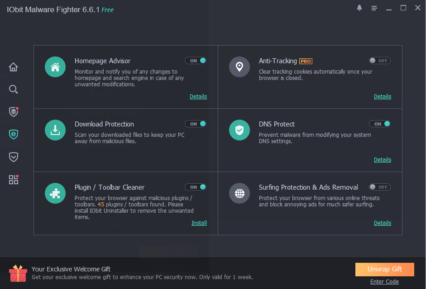This screenshot has width=426, height=289.
Task: Open the shield checkmark sidebar icon
Action: coord(14,157)
